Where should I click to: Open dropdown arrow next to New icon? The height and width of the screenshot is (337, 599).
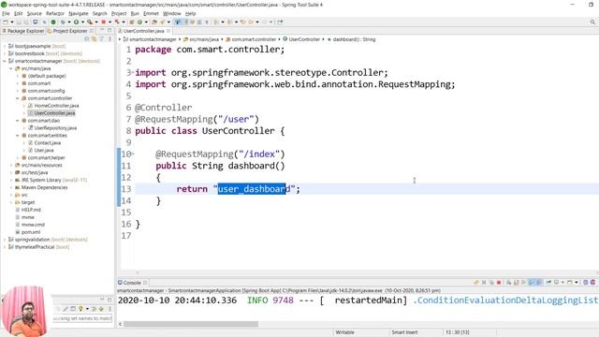12,22
